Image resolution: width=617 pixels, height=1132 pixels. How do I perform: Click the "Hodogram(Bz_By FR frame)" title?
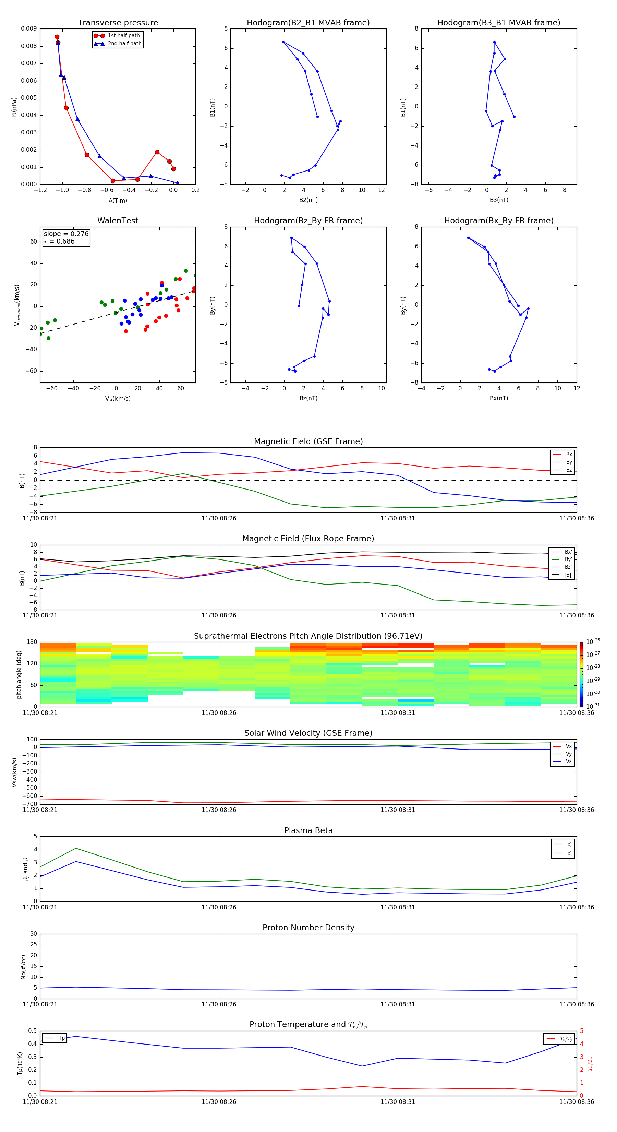(308, 221)
